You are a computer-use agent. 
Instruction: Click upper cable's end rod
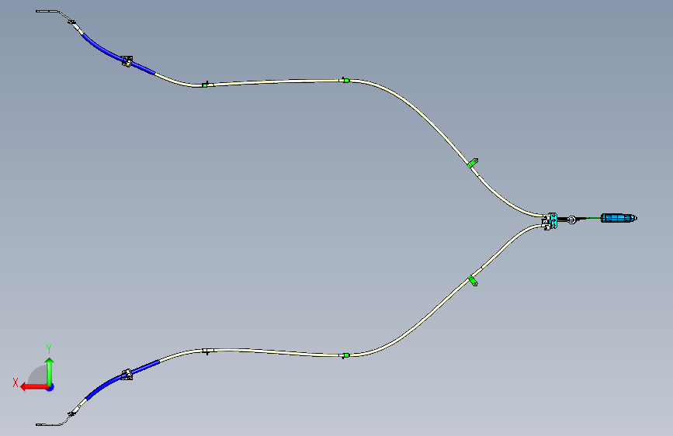(x=47, y=11)
